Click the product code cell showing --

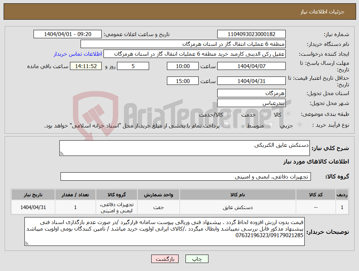coord(316,207)
